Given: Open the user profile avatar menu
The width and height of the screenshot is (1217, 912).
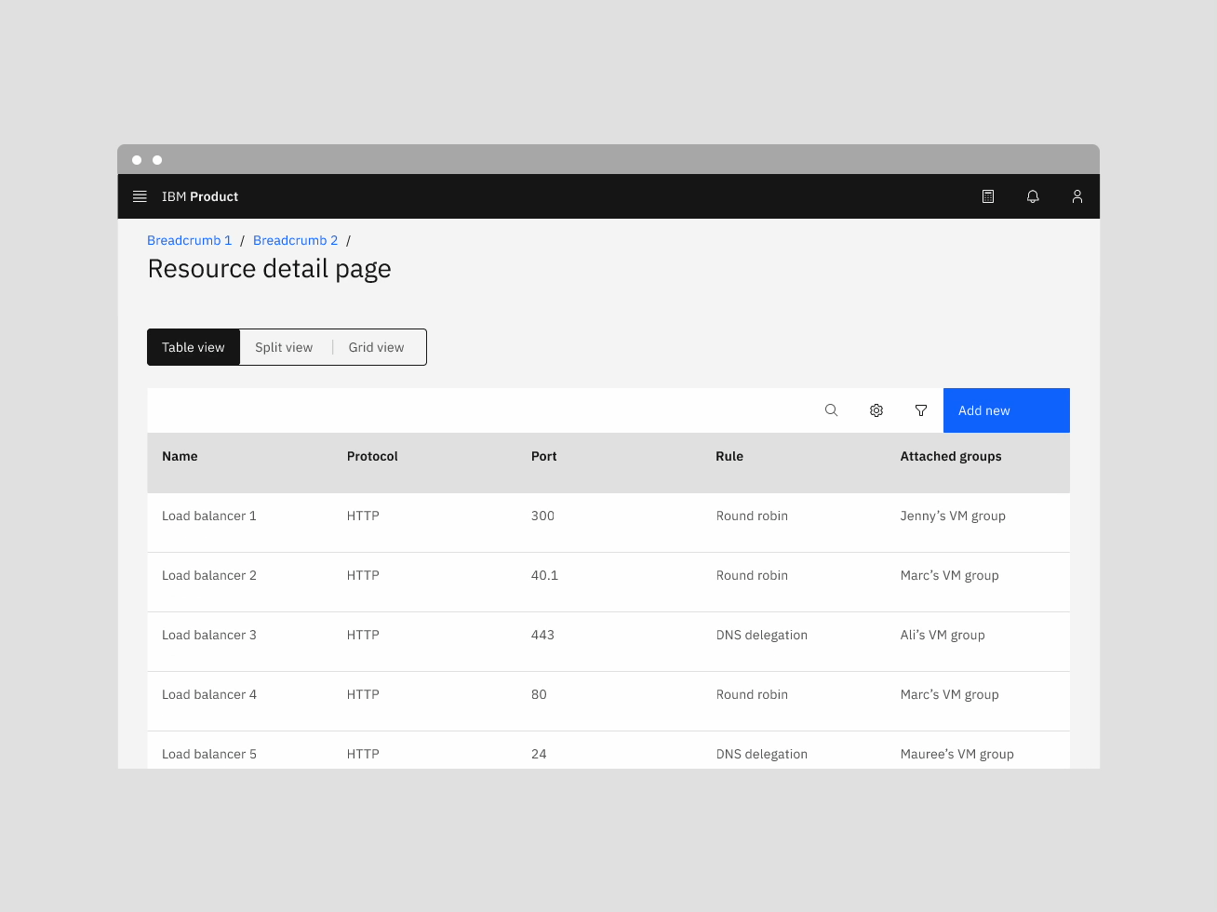Looking at the screenshot, I should coord(1077,196).
